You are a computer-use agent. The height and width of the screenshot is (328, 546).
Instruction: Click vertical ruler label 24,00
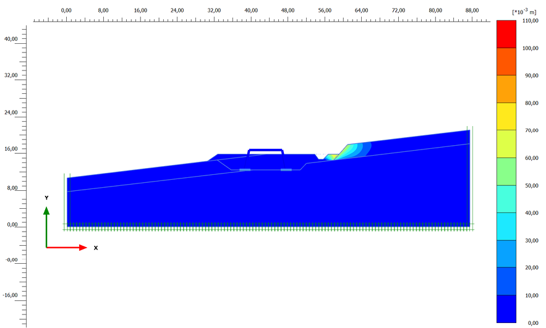coord(11,112)
